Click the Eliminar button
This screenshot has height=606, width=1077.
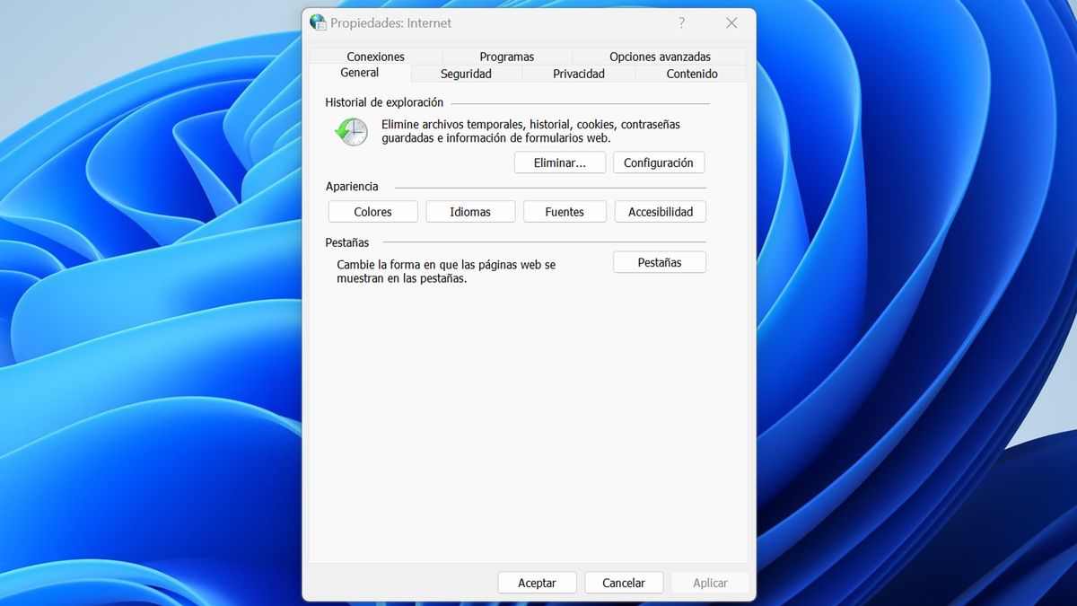[x=559, y=162]
